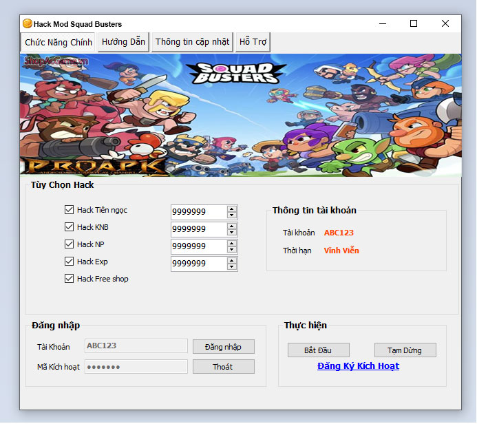The image size is (477, 424).
Task: Decrease Hack KNB value with down arrow
Action: tap(232, 233)
